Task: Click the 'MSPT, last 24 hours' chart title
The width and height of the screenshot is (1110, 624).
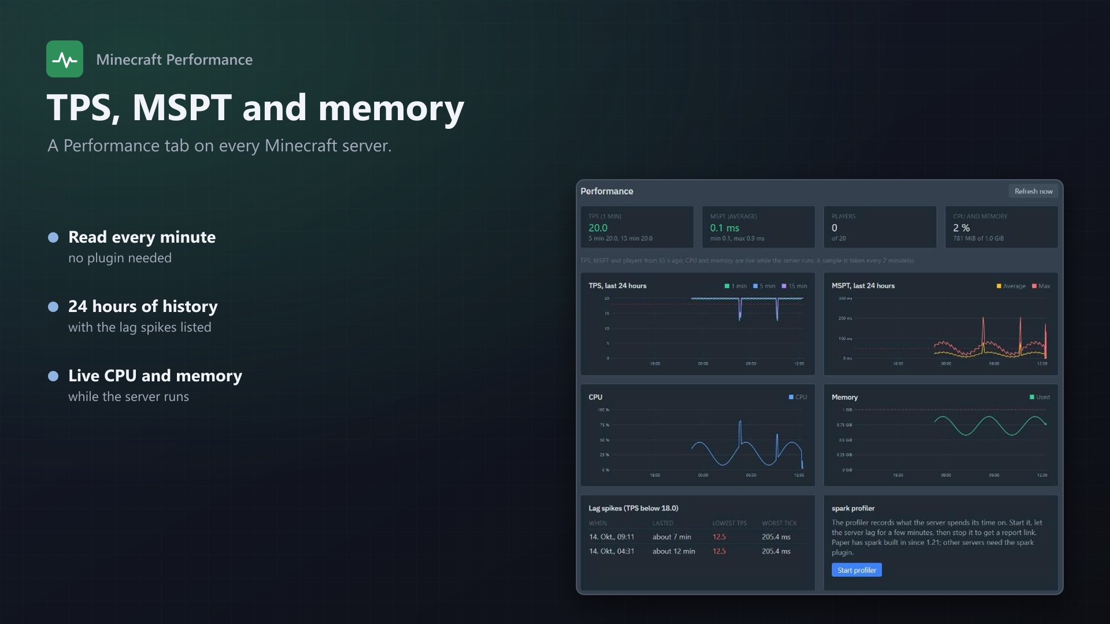Action: tap(863, 286)
